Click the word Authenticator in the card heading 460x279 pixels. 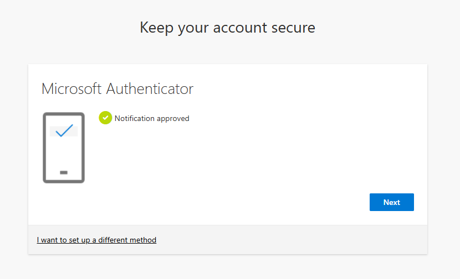pyautogui.click(x=150, y=89)
